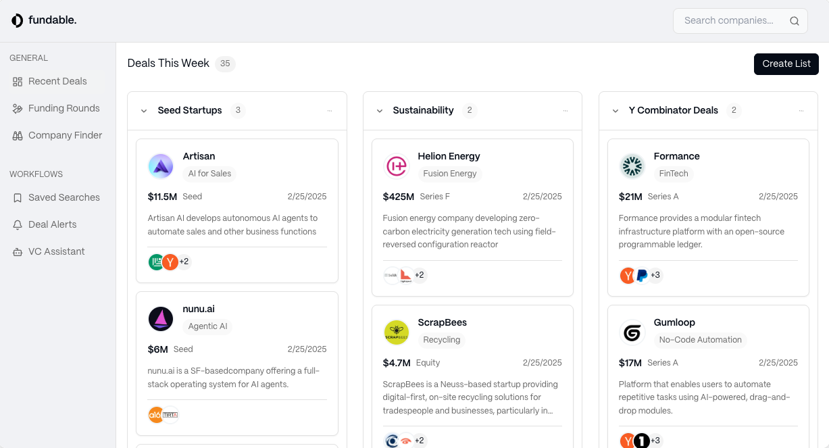Select the Gumloop logo icon
829x448 pixels.
632,332
